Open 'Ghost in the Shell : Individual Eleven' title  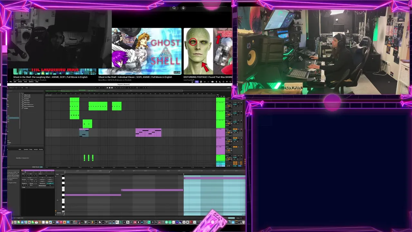coord(135,77)
